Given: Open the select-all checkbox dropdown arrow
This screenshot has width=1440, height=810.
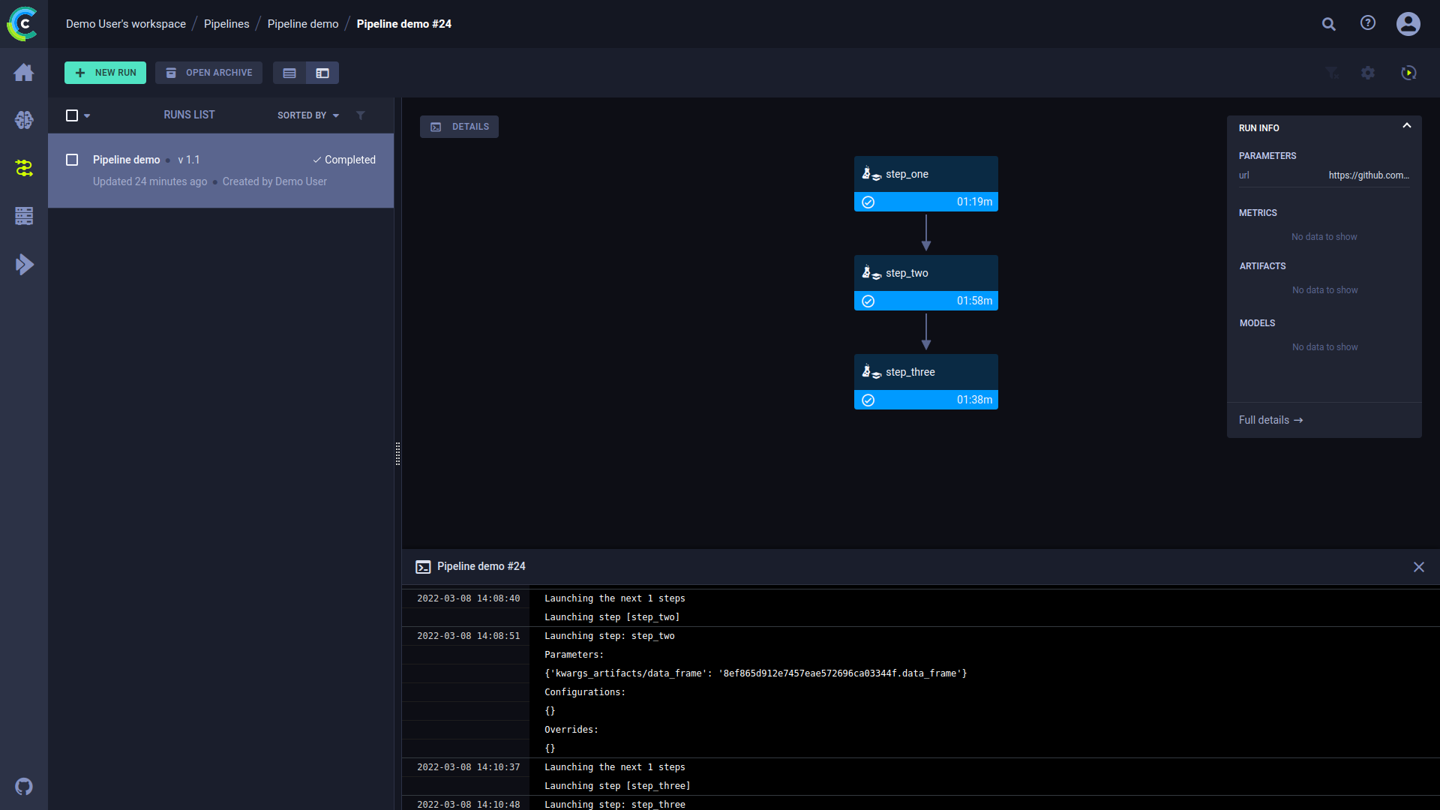Looking at the screenshot, I should pos(87,115).
